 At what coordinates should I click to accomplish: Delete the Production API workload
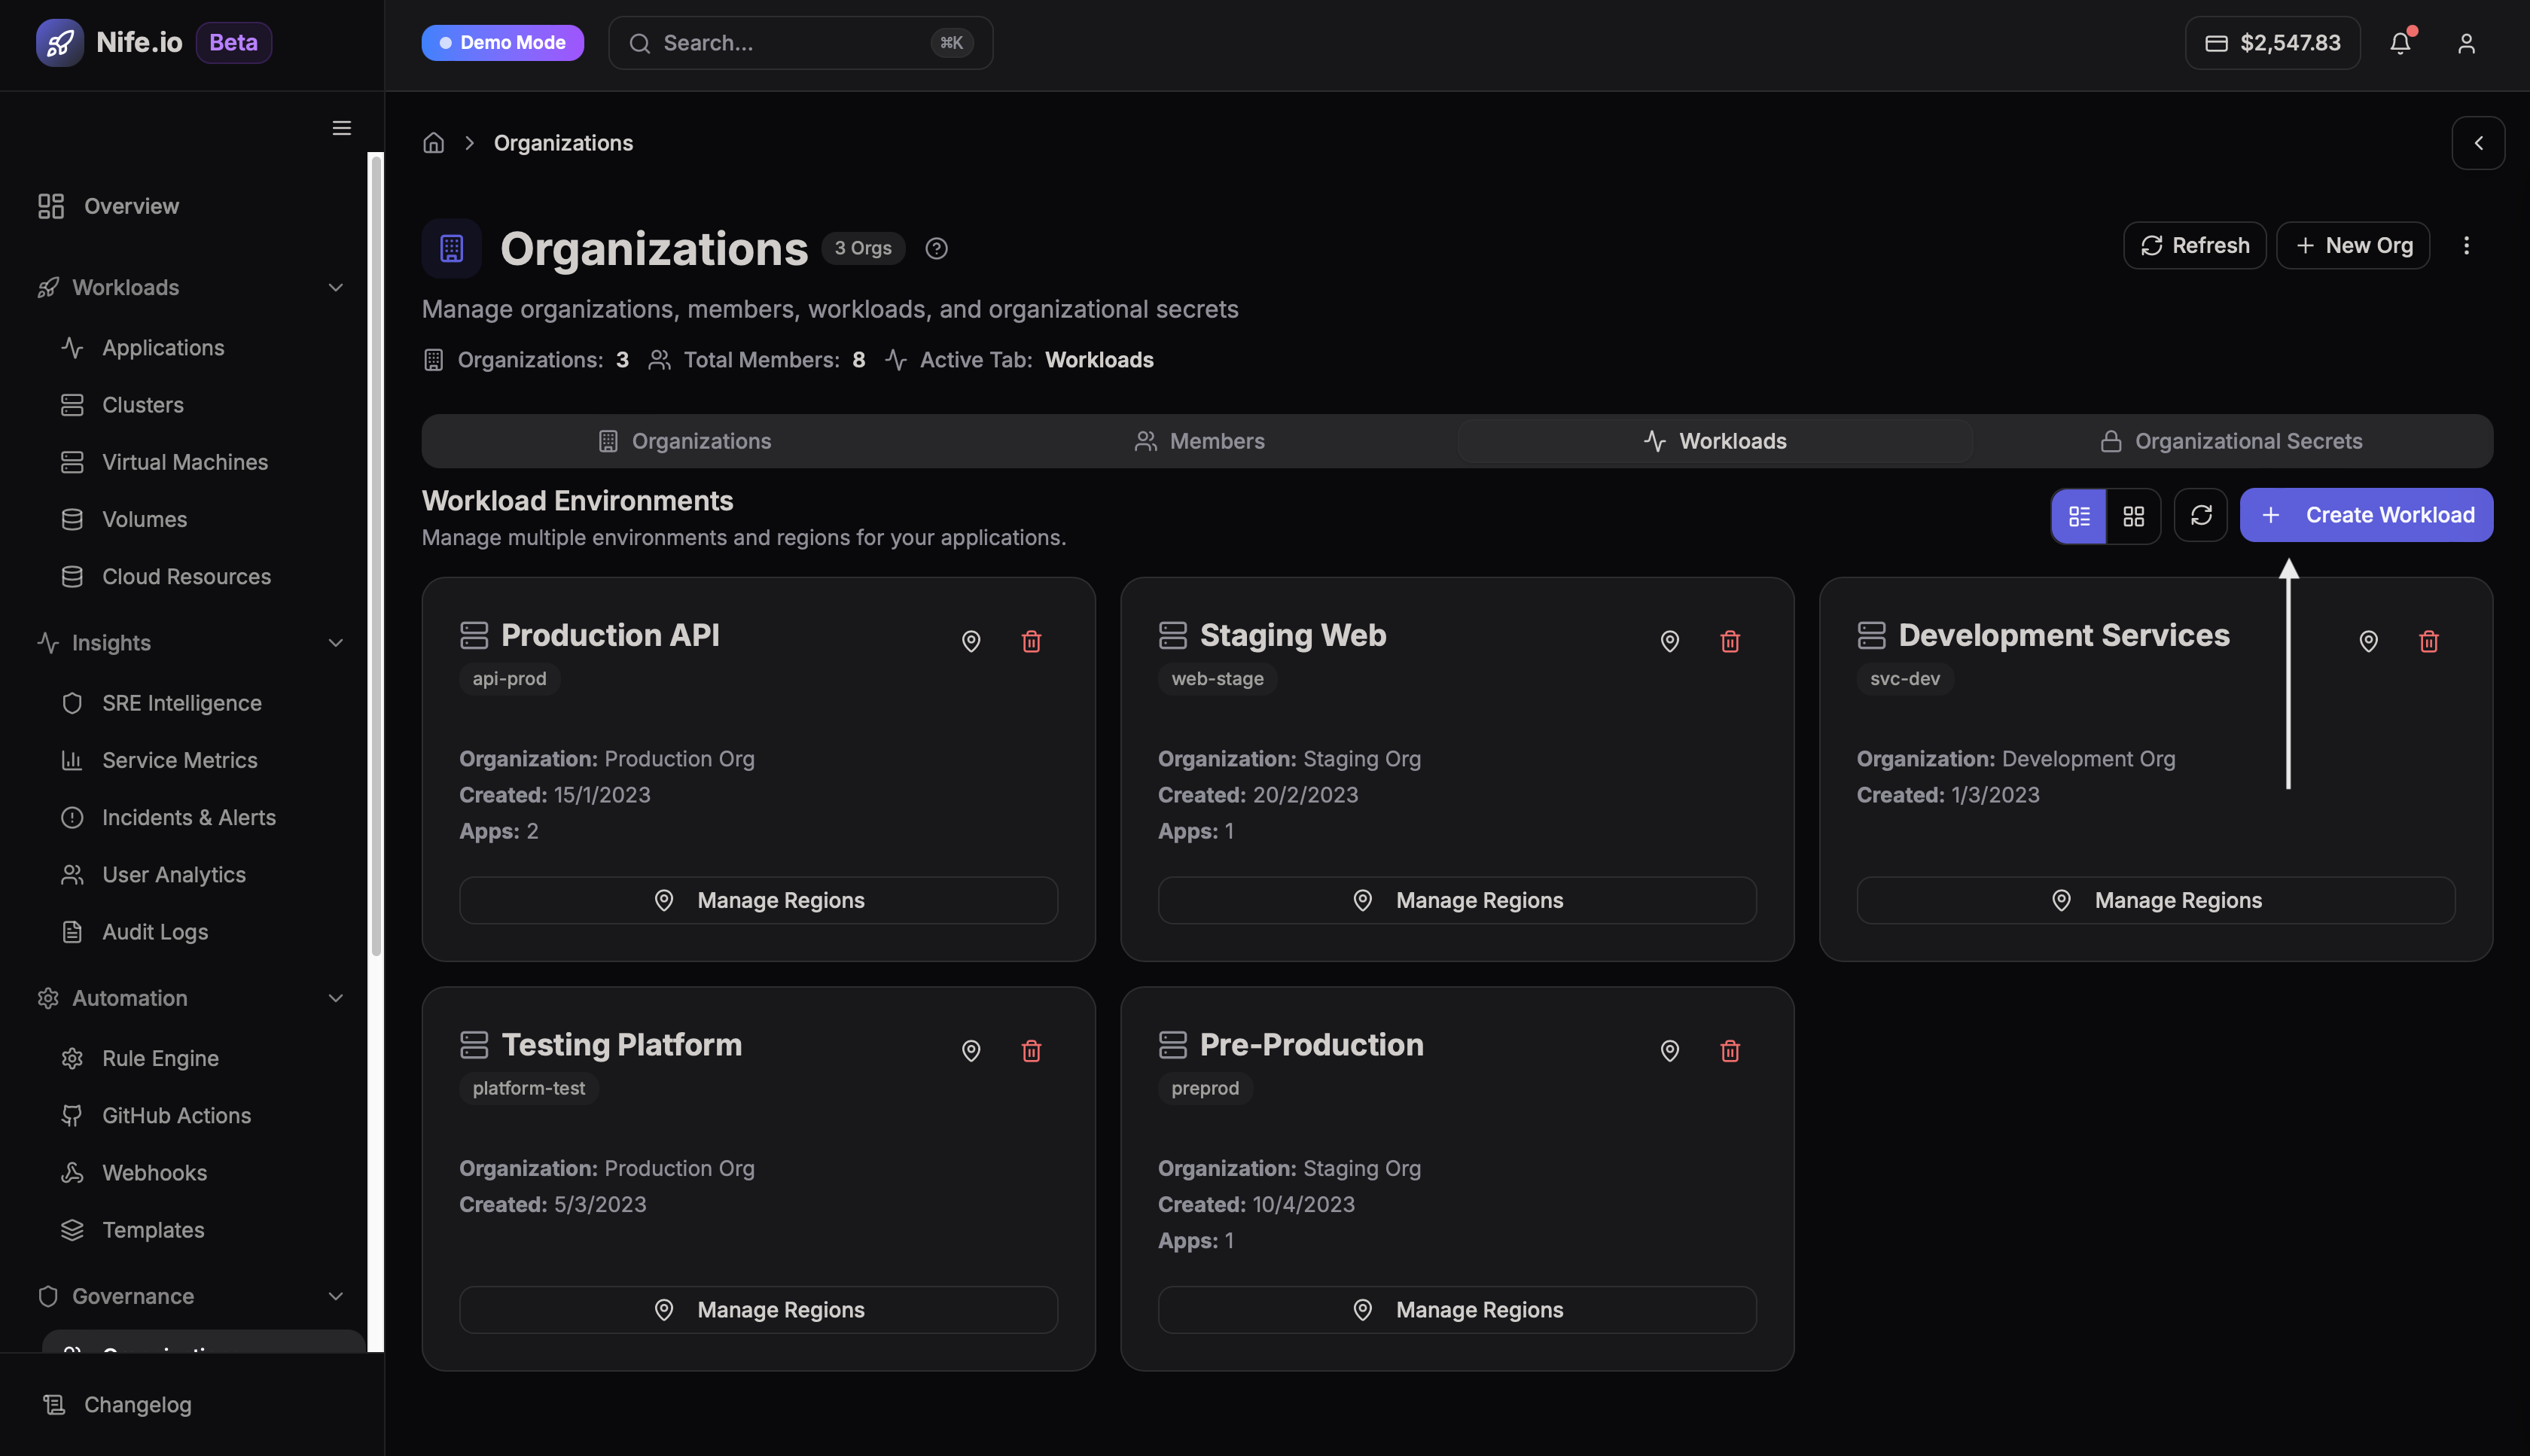(x=1031, y=641)
